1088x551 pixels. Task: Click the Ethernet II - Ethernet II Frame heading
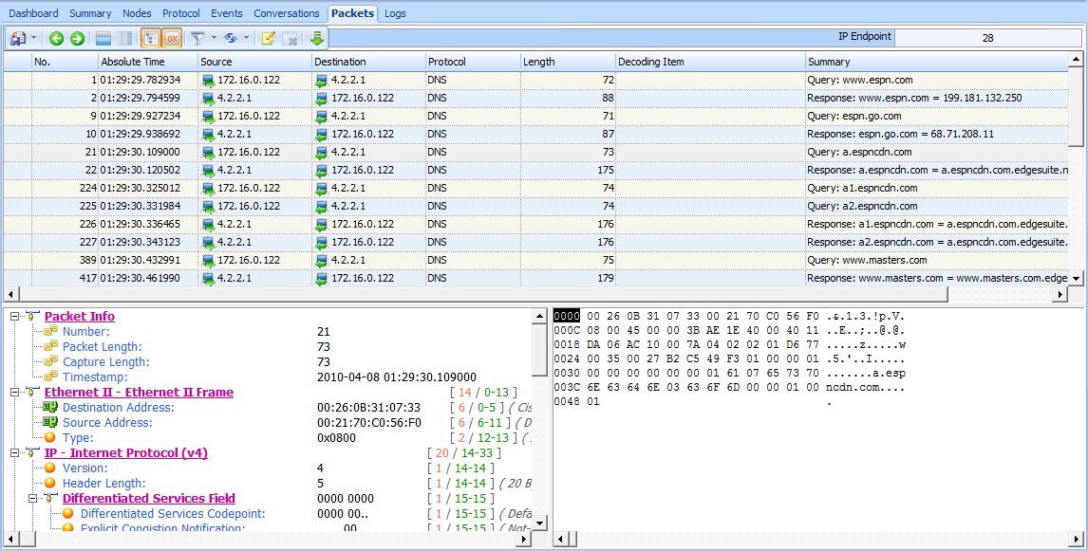point(139,393)
